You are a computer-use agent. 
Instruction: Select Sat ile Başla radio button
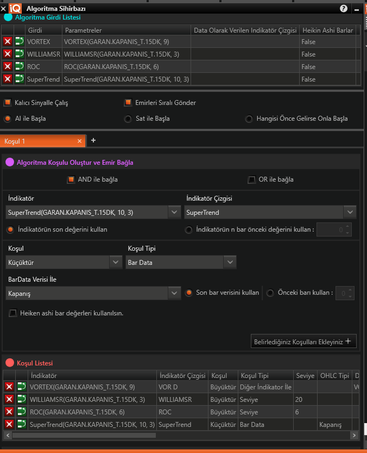coord(128,119)
